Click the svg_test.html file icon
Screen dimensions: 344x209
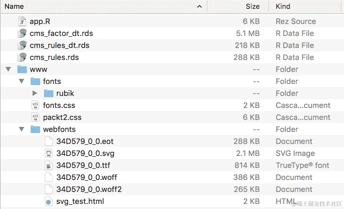tap(48, 201)
